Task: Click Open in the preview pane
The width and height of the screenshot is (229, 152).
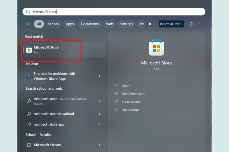Action: point(125,86)
